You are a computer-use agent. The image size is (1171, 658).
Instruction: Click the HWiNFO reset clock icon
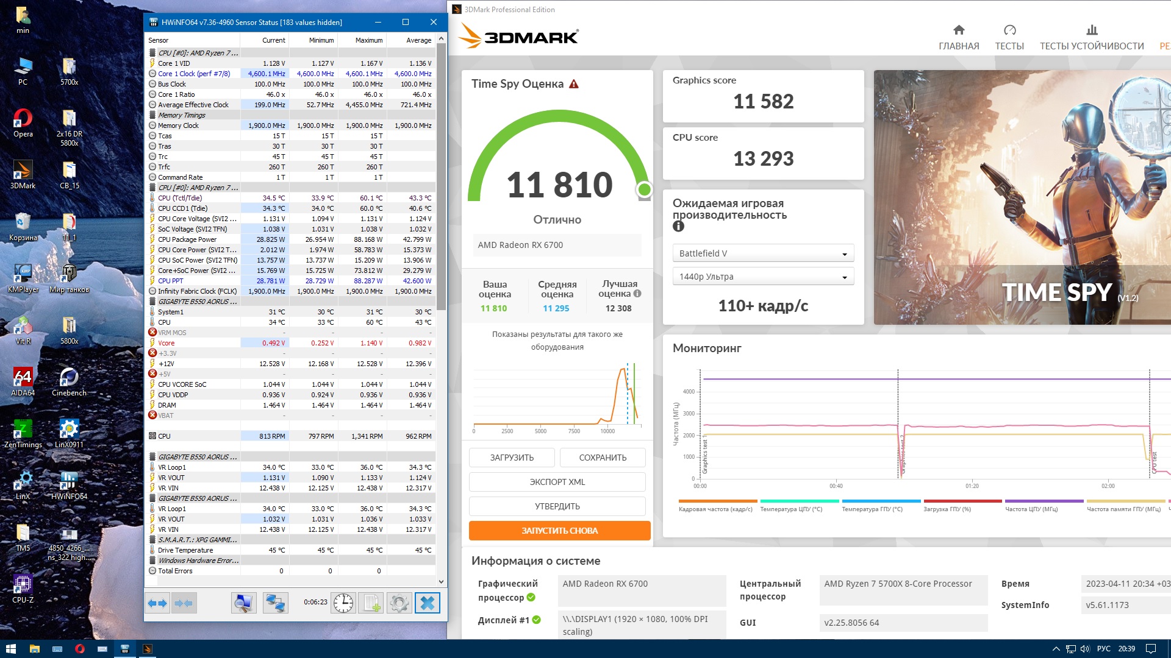343,603
